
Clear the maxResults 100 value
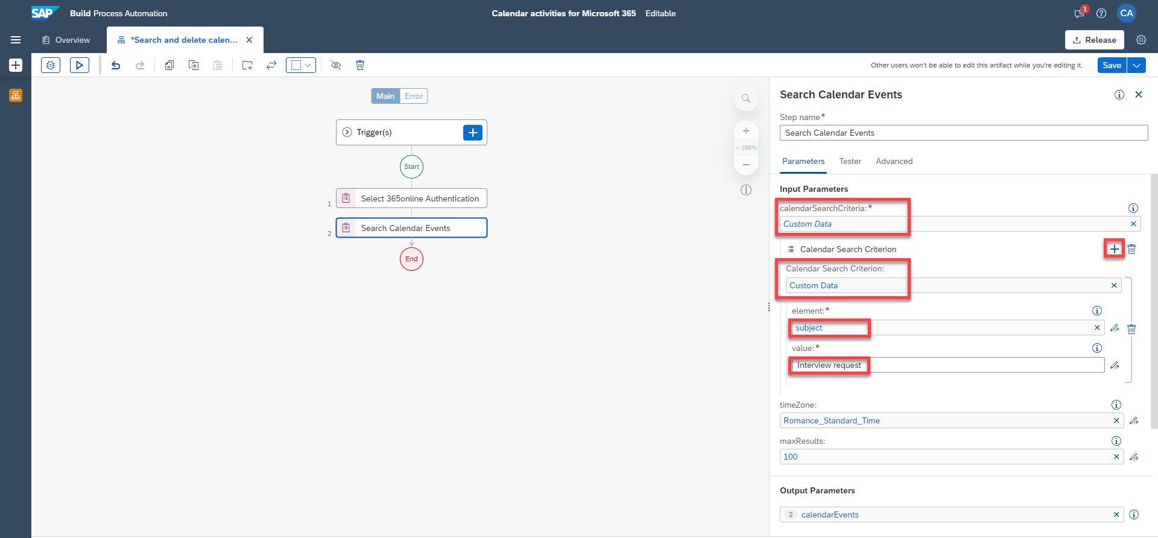[x=1116, y=457]
